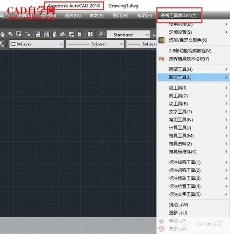Expand the 常用工具(N) submenu

[193, 120]
